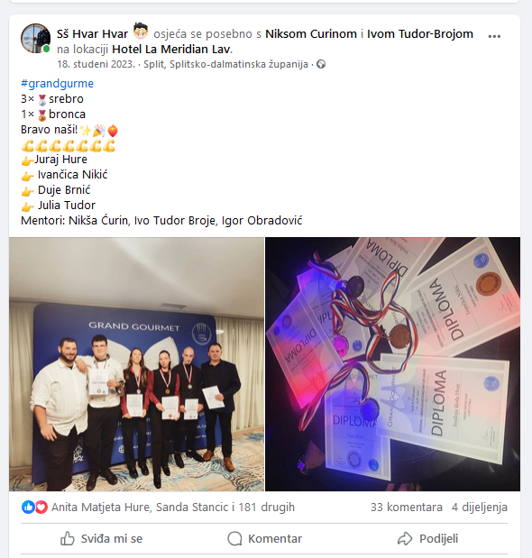Screen dimensions: 532x558
Task: Click the share arrow Podijeli icon
Action: [405, 538]
